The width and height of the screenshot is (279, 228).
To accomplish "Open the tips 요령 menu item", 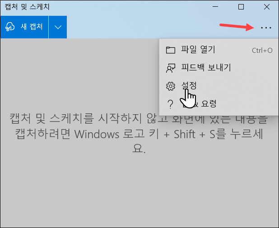I will pyautogui.click(x=219, y=104).
